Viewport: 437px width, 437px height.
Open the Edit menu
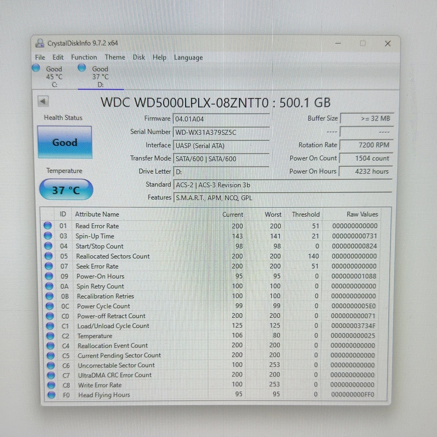tap(58, 57)
